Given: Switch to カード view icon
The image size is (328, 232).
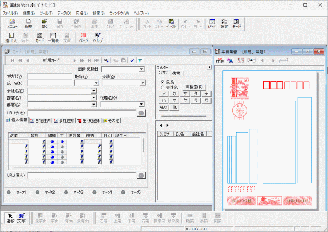Looking at the screenshot, I should (x=39, y=38).
